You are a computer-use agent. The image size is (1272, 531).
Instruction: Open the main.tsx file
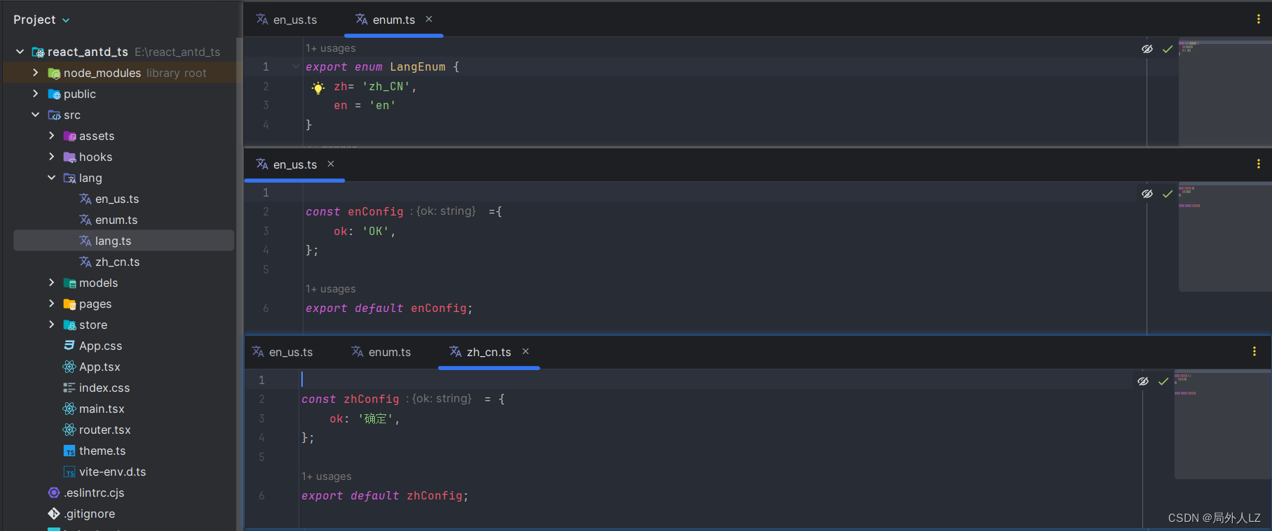[102, 409]
